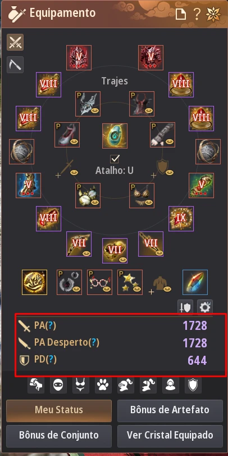Click the golden alchemy stone emblem slot
The image size is (228, 456).
point(34,282)
